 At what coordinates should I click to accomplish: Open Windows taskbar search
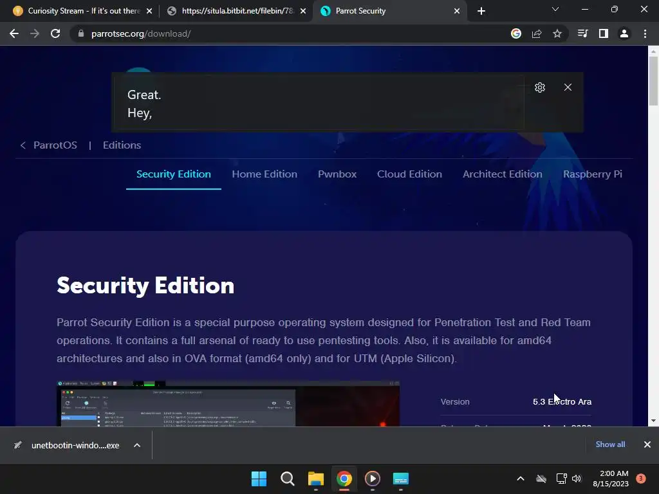click(x=288, y=479)
